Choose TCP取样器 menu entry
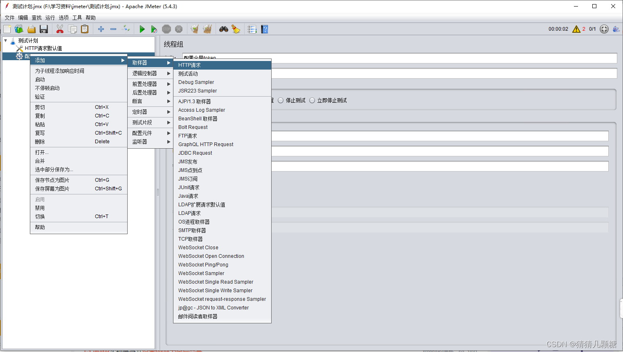This screenshot has width=623, height=352. [222, 239]
